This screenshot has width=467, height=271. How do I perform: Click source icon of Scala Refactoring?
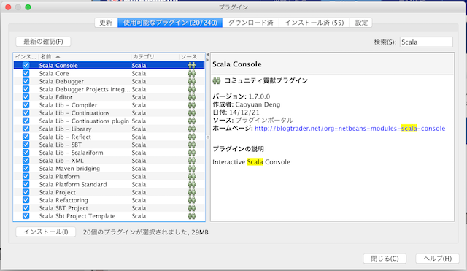pos(192,200)
